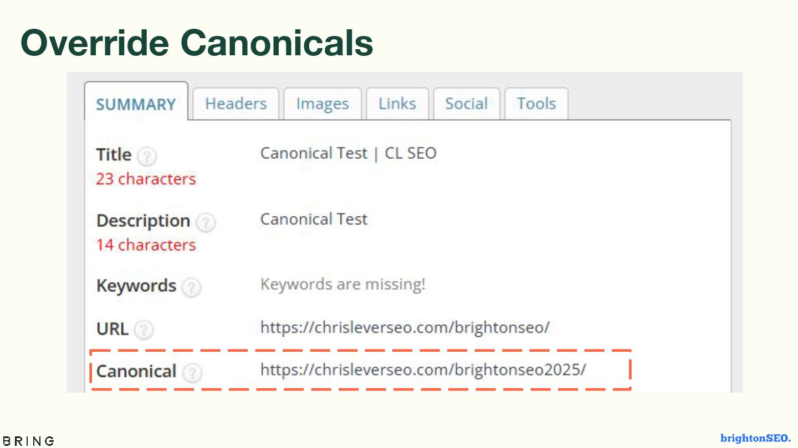The image size is (798, 448).
Task: Click the BRING logo
Action: [29, 441]
